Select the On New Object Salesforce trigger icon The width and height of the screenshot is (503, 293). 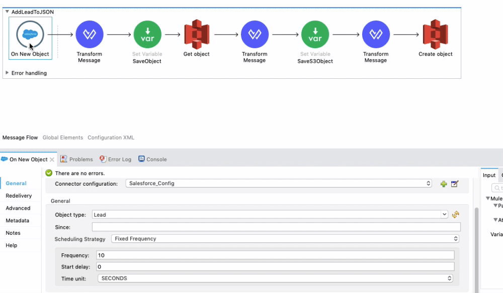coord(30,34)
